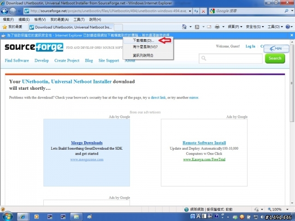295x221 pixels.
Task: Click the Log In link
Action: (x=250, y=46)
